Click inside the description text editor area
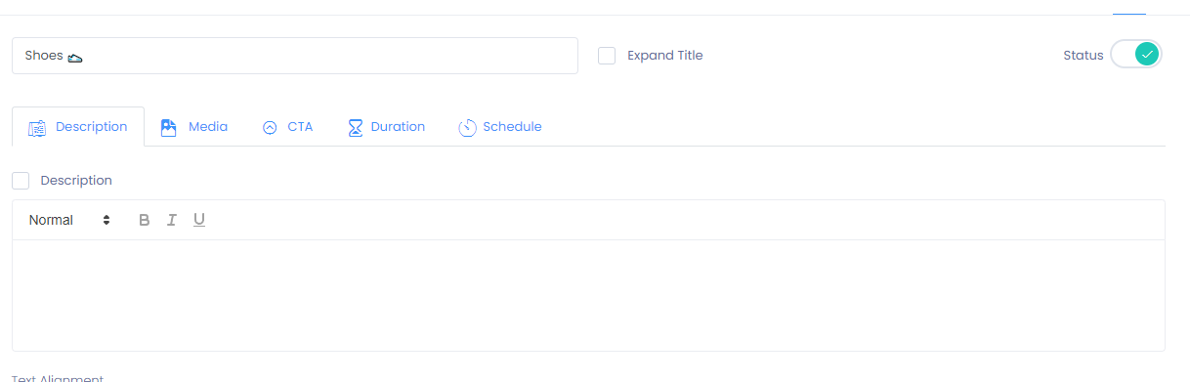1190x382 pixels. point(588,295)
